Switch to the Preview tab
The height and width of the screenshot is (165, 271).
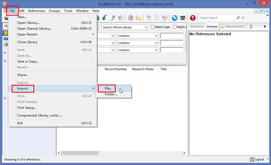coord(212,26)
